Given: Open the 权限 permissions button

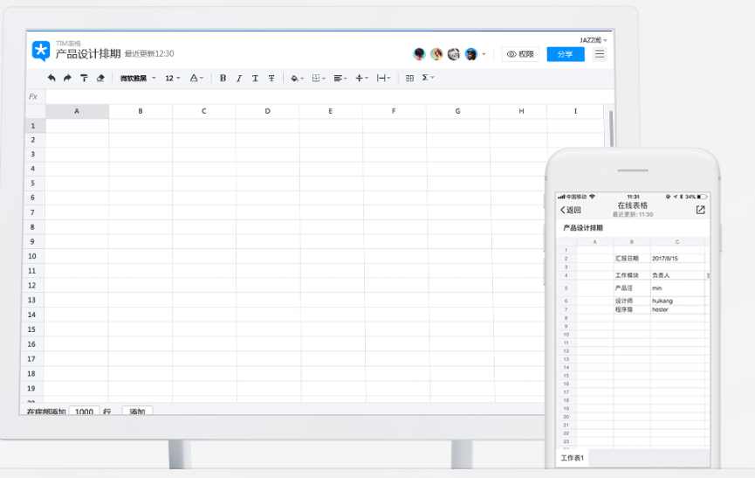Looking at the screenshot, I should [x=520, y=54].
